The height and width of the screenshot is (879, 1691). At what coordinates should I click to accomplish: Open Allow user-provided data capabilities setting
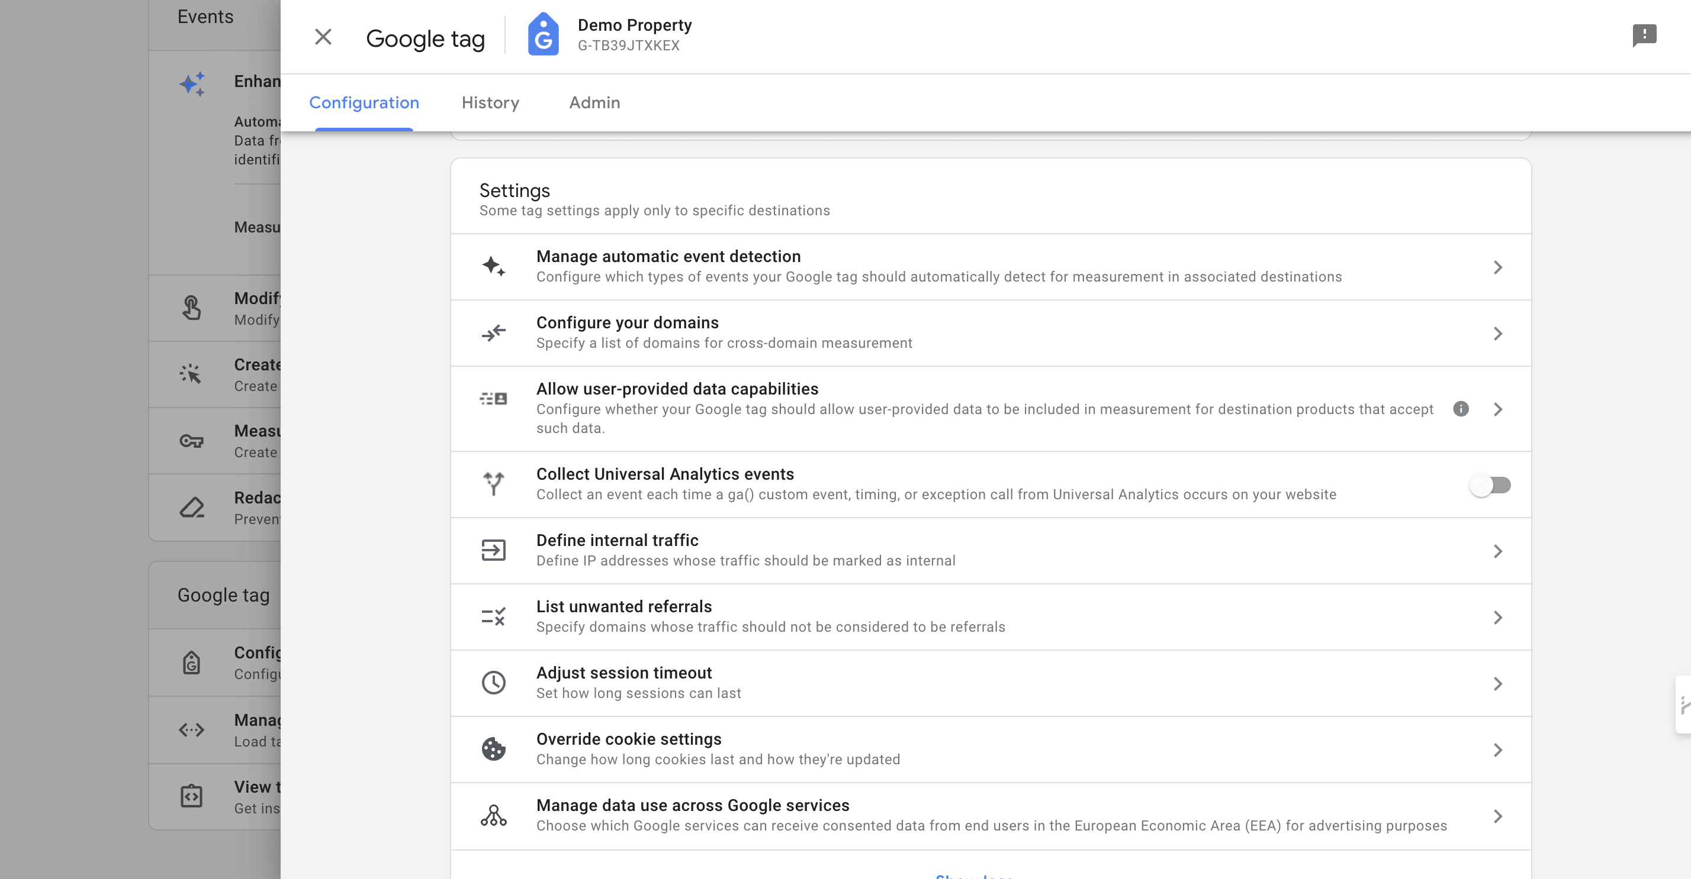pyautogui.click(x=991, y=408)
